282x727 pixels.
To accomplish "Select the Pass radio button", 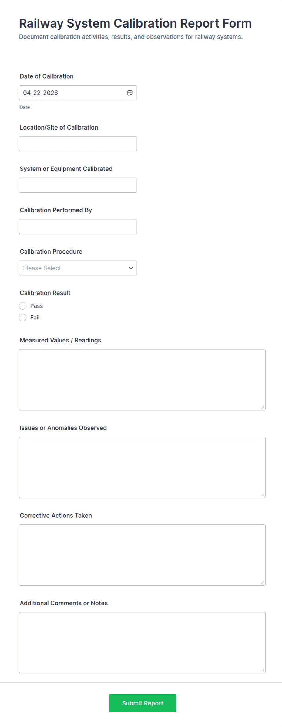I will point(23,306).
